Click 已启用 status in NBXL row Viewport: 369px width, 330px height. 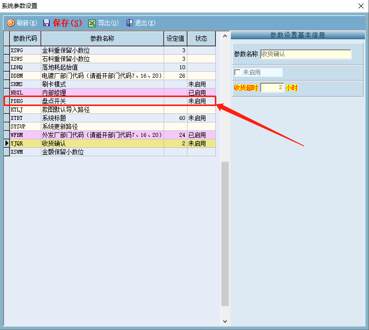tap(201, 93)
